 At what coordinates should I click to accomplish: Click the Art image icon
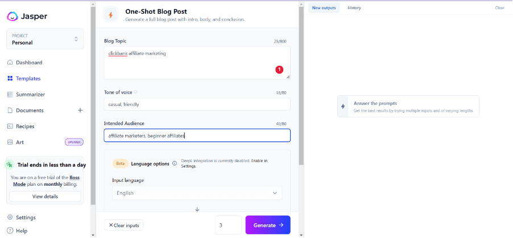point(10,142)
